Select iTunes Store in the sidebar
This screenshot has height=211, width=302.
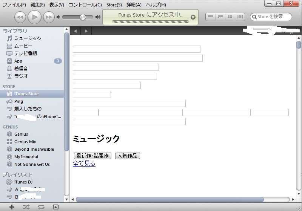(x=32, y=94)
